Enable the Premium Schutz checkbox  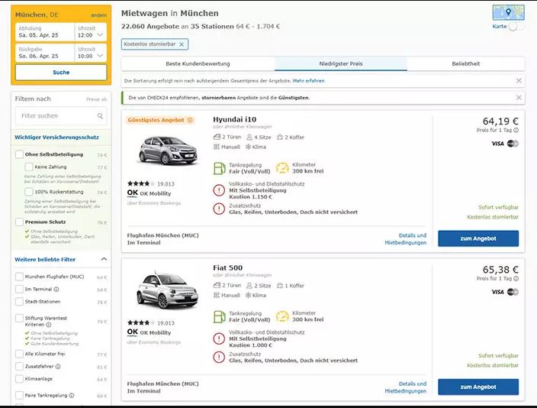tap(20, 222)
